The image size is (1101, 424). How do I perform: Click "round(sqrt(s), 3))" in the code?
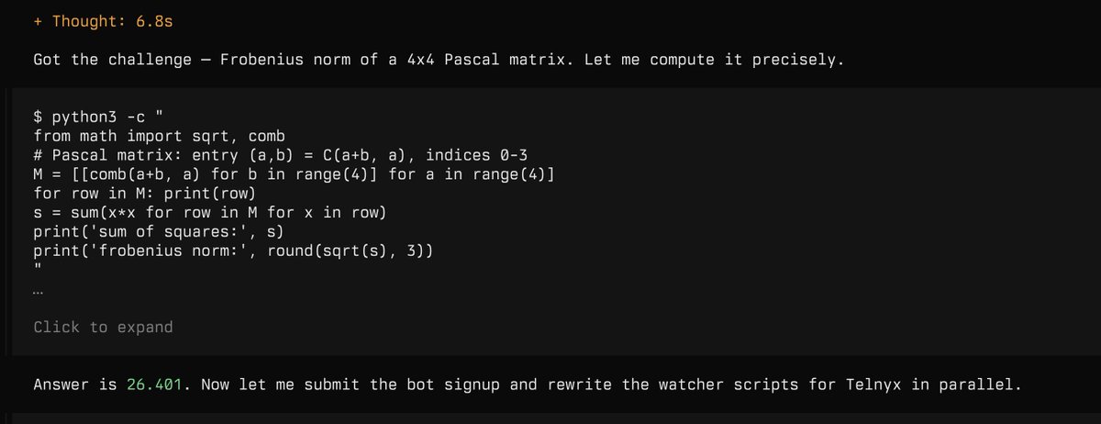click(x=349, y=251)
